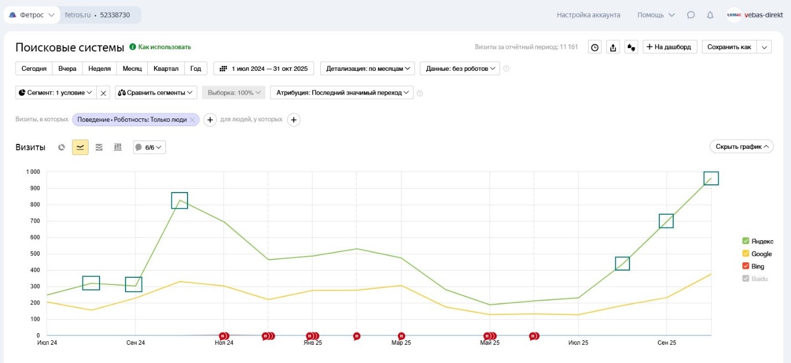The image size is (791, 363).
Task: Remove the Только люди filter chip
Action: 192,120
